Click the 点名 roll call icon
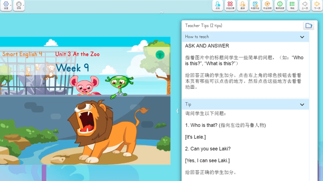 (217, 5)
